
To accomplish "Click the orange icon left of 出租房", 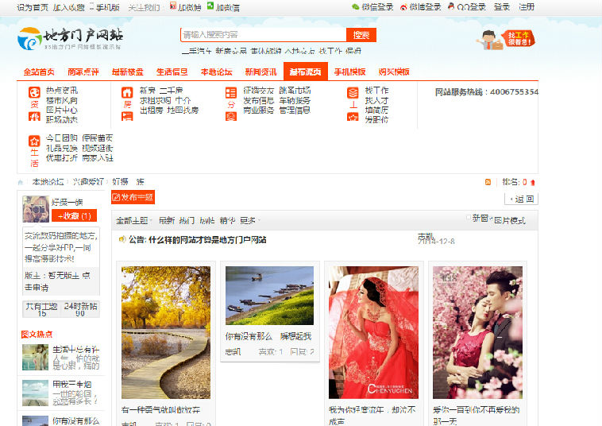I will (127, 116).
